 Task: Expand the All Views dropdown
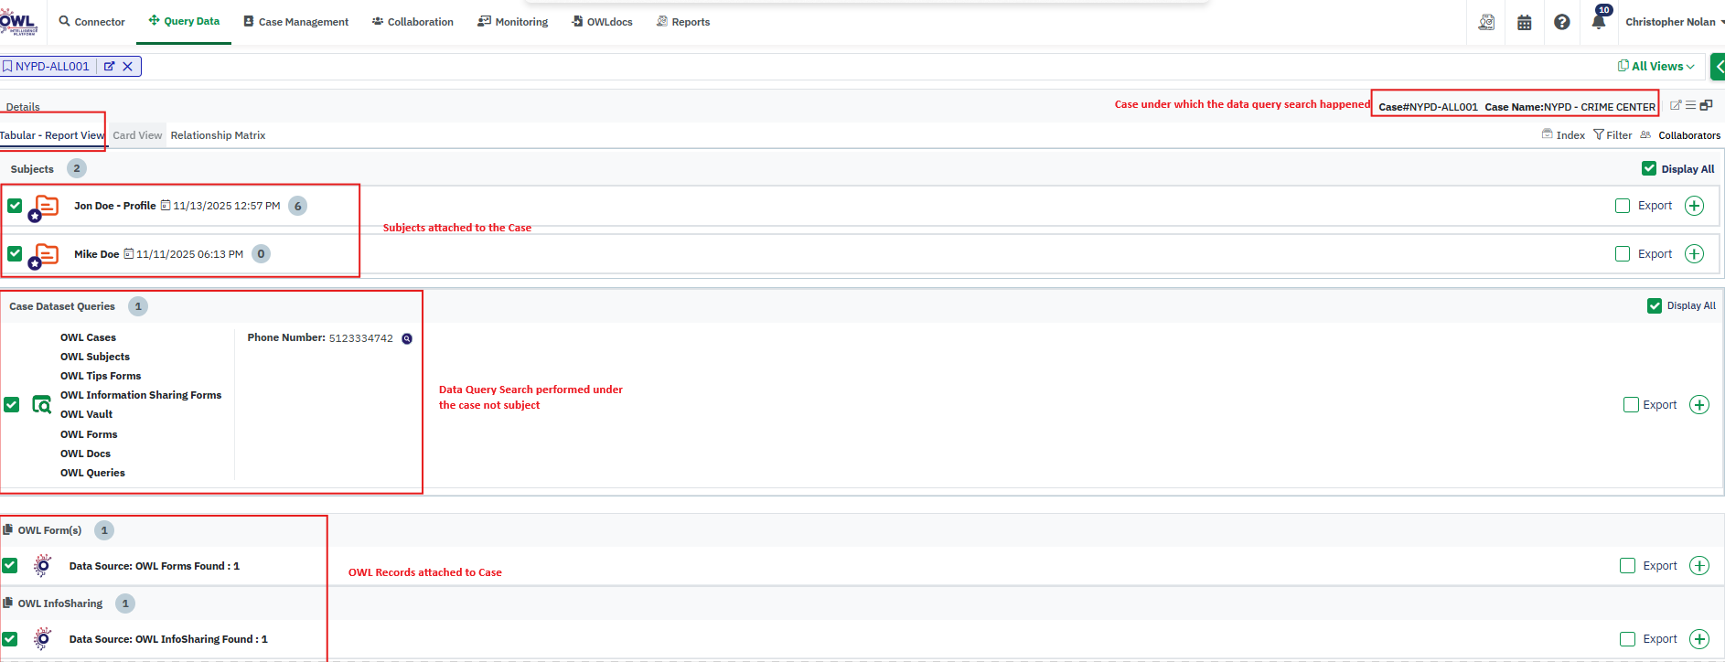(x=1656, y=67)
